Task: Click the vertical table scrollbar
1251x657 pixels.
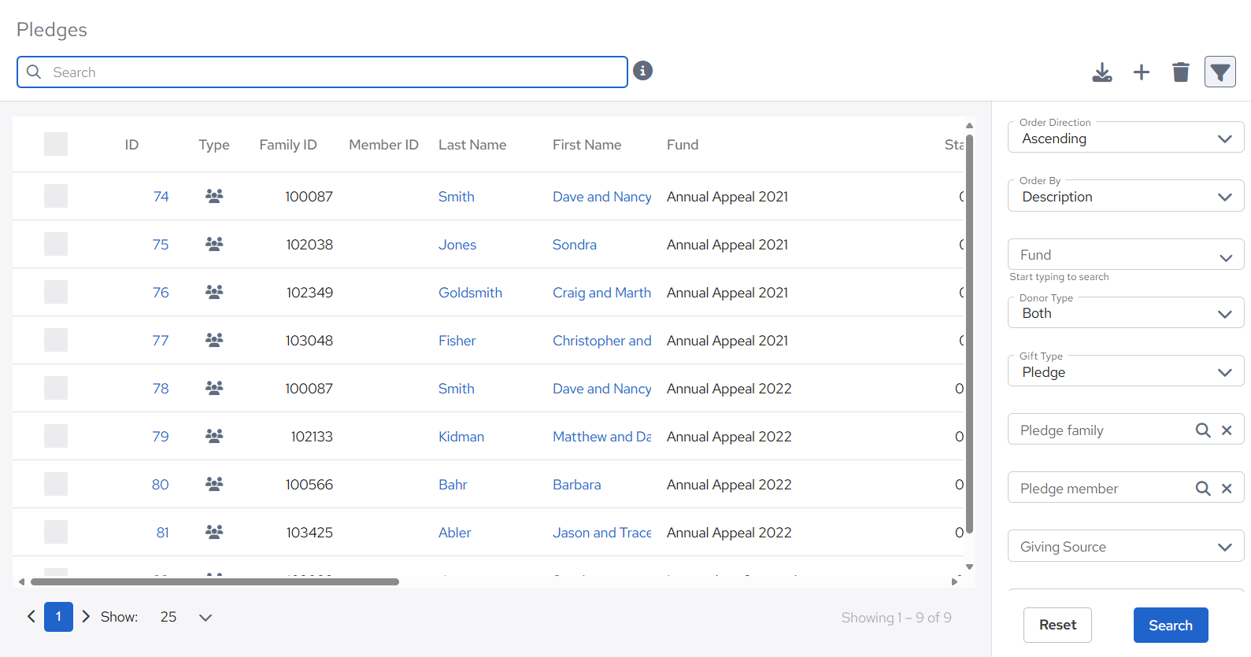Action: (x=970, y=334)
